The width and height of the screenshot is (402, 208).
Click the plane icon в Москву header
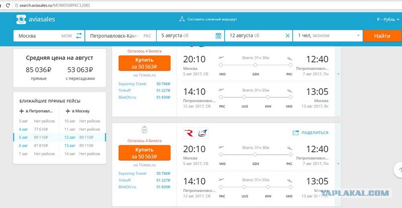click(x=68, y=111)
